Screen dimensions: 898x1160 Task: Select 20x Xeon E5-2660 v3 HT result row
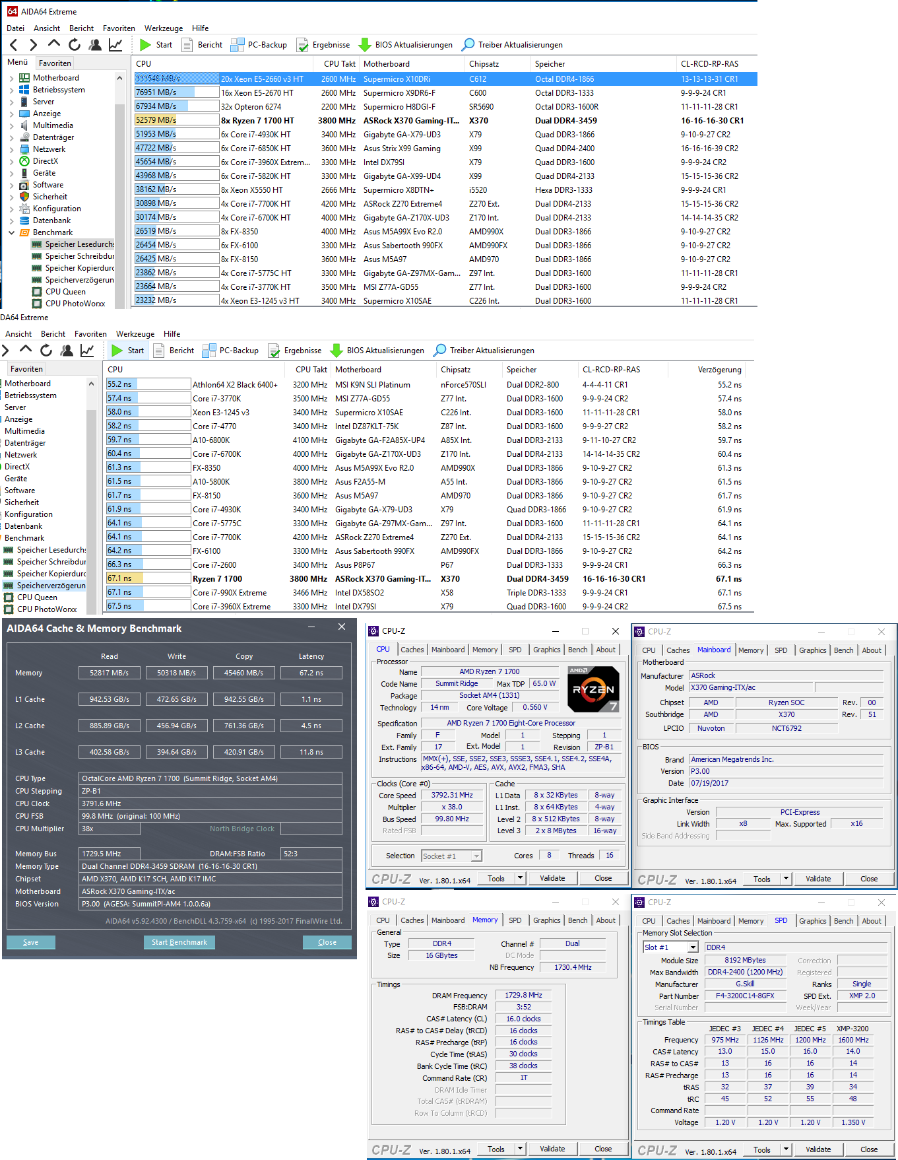pos(445,79)
